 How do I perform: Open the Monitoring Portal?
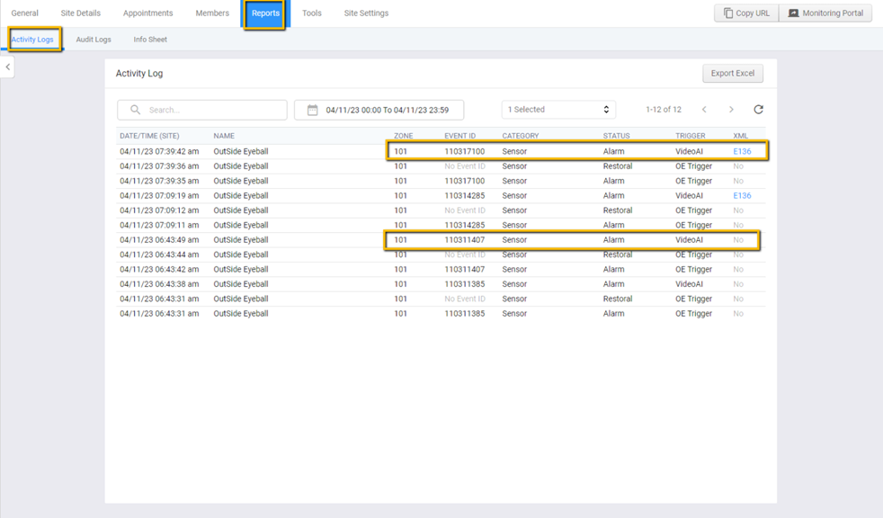tap(825, 13)
